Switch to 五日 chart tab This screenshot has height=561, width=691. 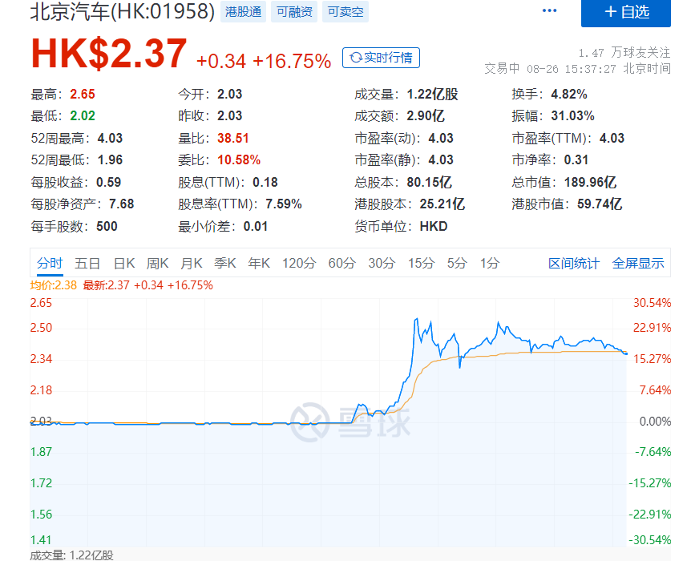(x=87, y=263)
